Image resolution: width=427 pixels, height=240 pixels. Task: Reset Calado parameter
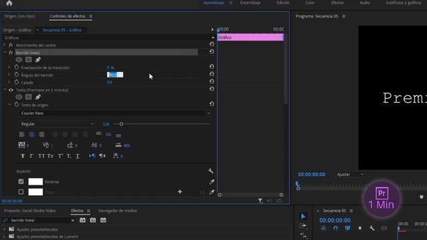[x=211, y=81]
